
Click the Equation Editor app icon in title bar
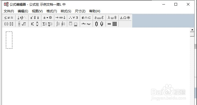[6, 4]
